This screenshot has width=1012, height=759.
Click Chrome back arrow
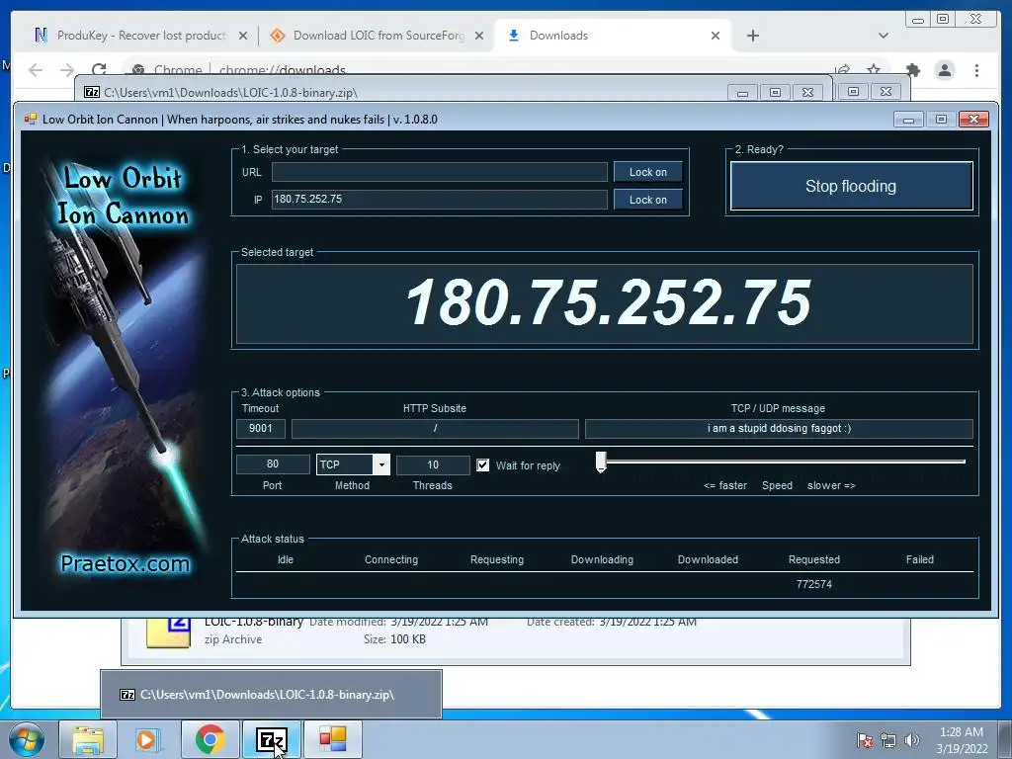36,70
